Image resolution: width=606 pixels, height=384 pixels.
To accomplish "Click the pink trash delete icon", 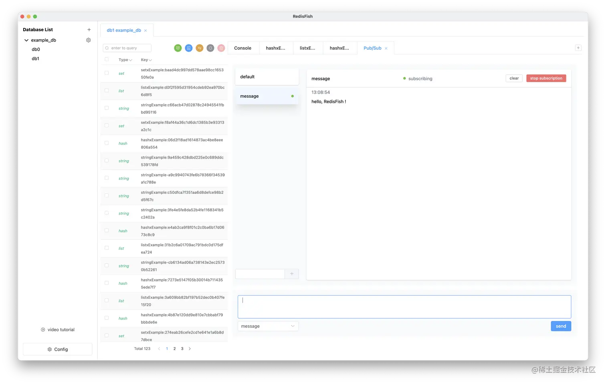I will point(221,48).
